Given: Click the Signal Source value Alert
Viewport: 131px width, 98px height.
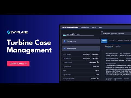Looking at the screenshot, I should tap(97, 75).
